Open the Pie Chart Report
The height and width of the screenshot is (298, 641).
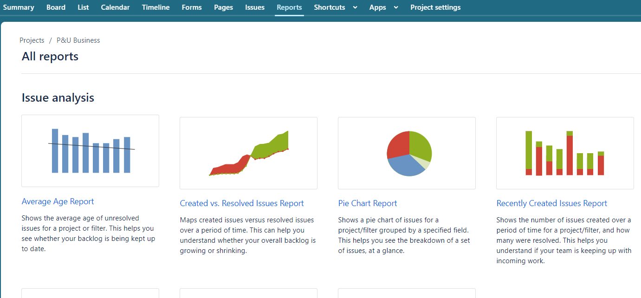(367, 203)
